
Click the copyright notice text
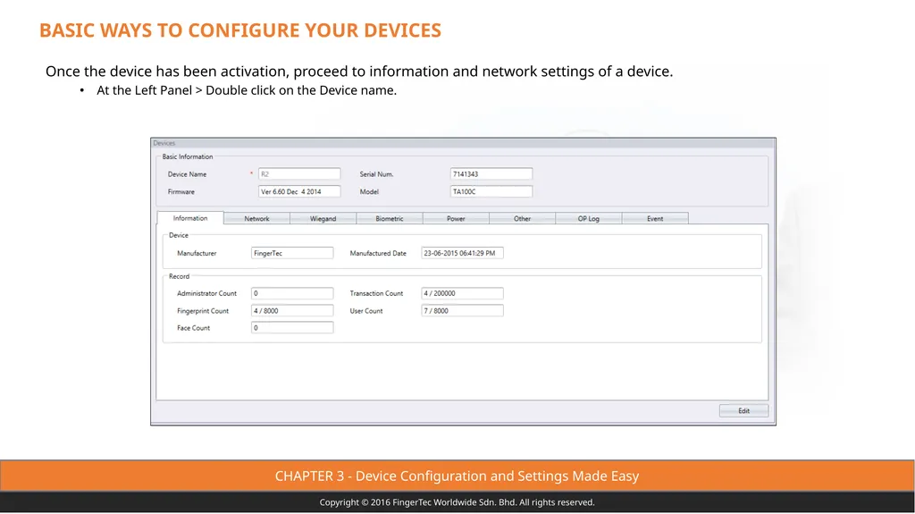pyautogui.click(x=457, y=502)
